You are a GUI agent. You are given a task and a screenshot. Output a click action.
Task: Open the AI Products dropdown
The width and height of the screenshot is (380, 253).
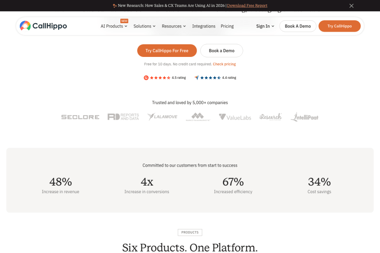click(114, 26)
